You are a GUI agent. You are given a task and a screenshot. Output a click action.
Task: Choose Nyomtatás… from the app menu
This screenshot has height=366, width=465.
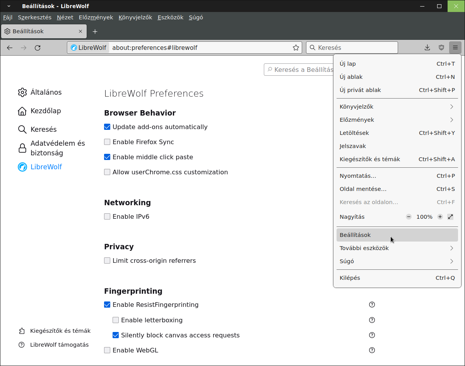coord(397,176)
